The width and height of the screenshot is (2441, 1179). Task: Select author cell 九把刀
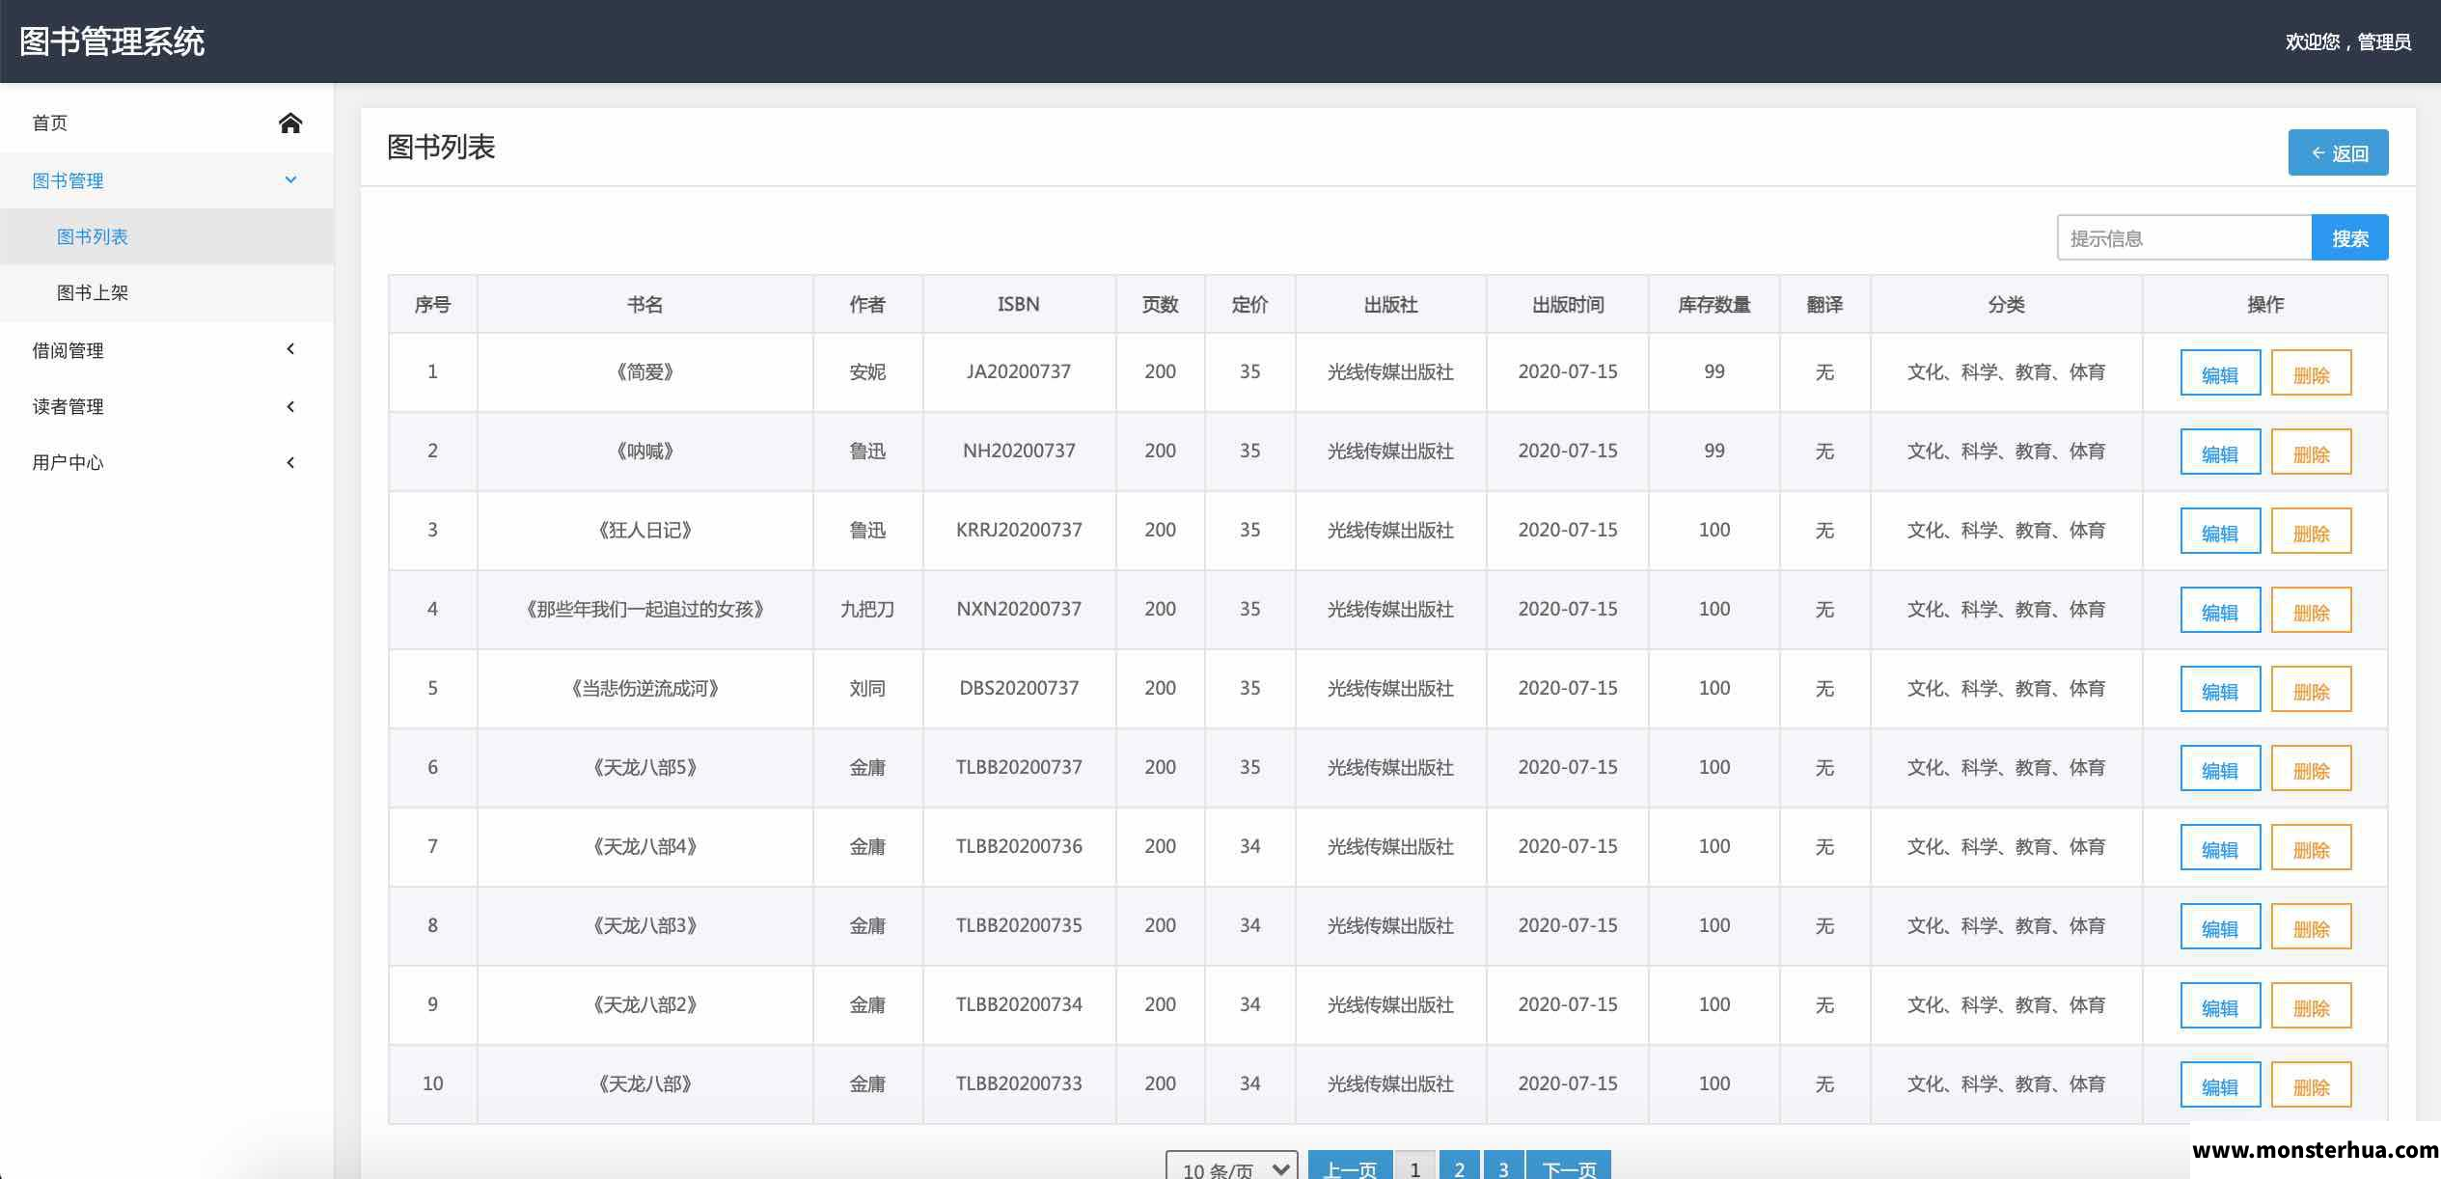[867, 609]
